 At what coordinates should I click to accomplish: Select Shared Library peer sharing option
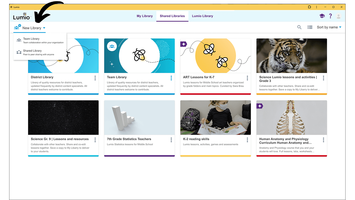point(32,51)
